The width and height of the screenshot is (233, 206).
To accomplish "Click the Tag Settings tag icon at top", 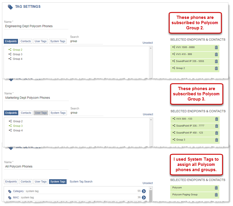I will click(10, 7).
